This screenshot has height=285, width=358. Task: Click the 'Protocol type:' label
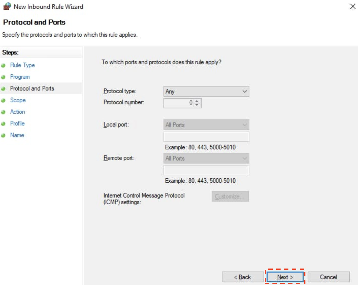tap(120, 91)
